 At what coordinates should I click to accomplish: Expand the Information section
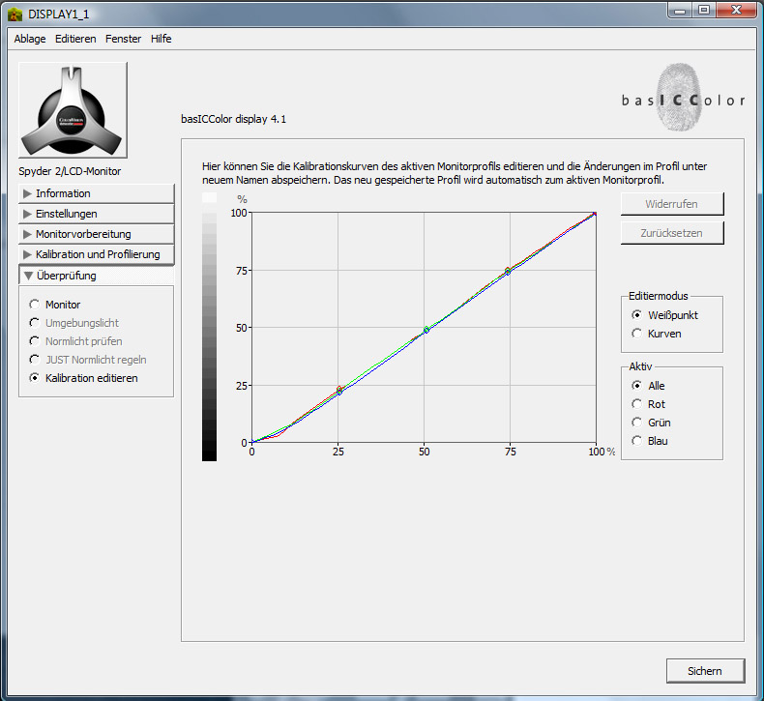click(96, 193)
